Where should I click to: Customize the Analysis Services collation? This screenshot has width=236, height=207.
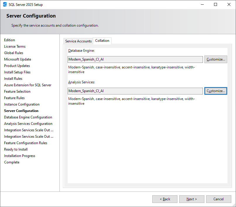pos(216,91)
